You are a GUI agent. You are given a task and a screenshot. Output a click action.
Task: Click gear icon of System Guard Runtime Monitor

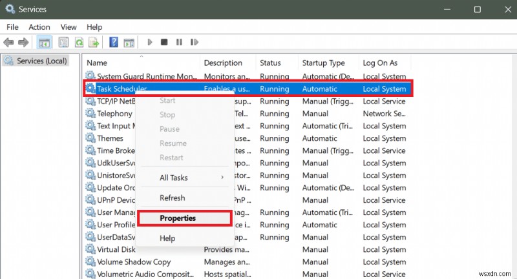click(x=90, y=76)
